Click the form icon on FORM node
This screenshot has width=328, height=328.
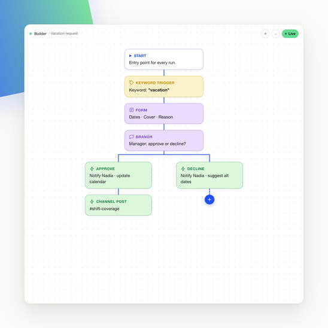(x=131, y=110)
